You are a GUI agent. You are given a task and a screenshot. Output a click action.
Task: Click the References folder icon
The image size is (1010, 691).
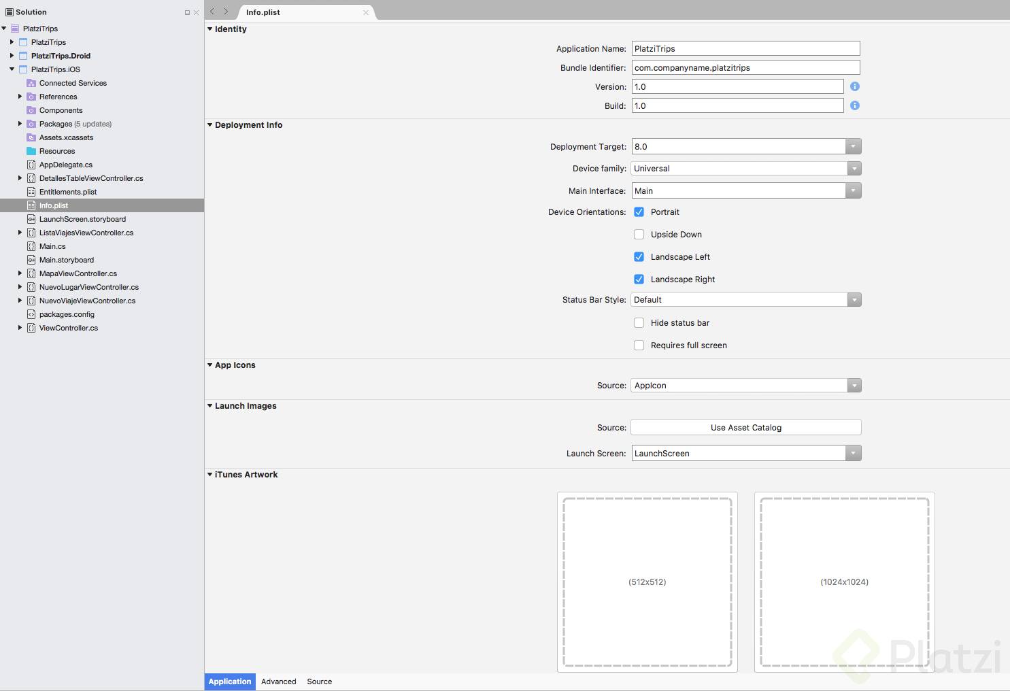point(31,97)
